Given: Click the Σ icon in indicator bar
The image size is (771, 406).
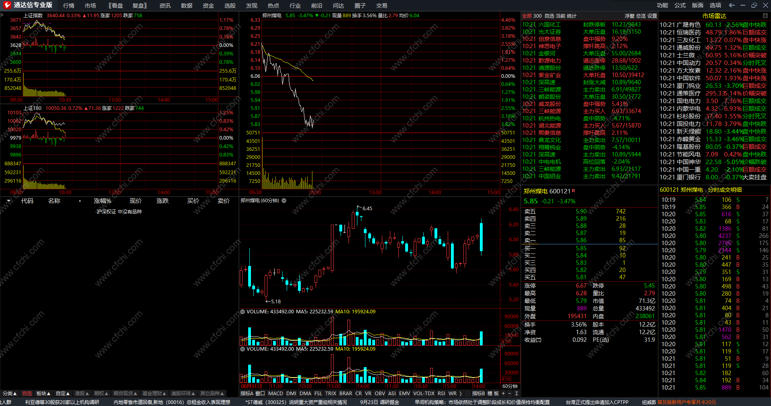Looking at the screenshot, I should tap(516, 394).
